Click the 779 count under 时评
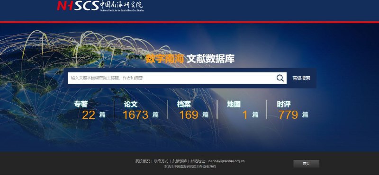The width and height of the screenshot is (379, 175). click(x=288, y=115)
